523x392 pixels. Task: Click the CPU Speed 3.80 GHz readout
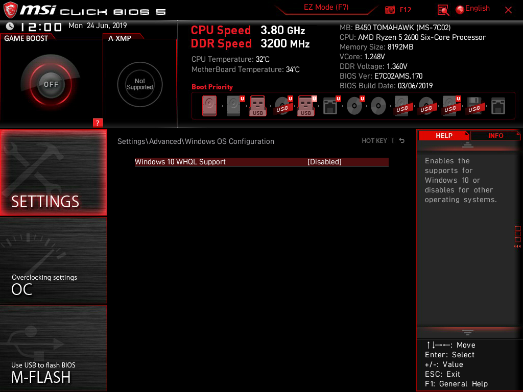click(x=248, y=30)
